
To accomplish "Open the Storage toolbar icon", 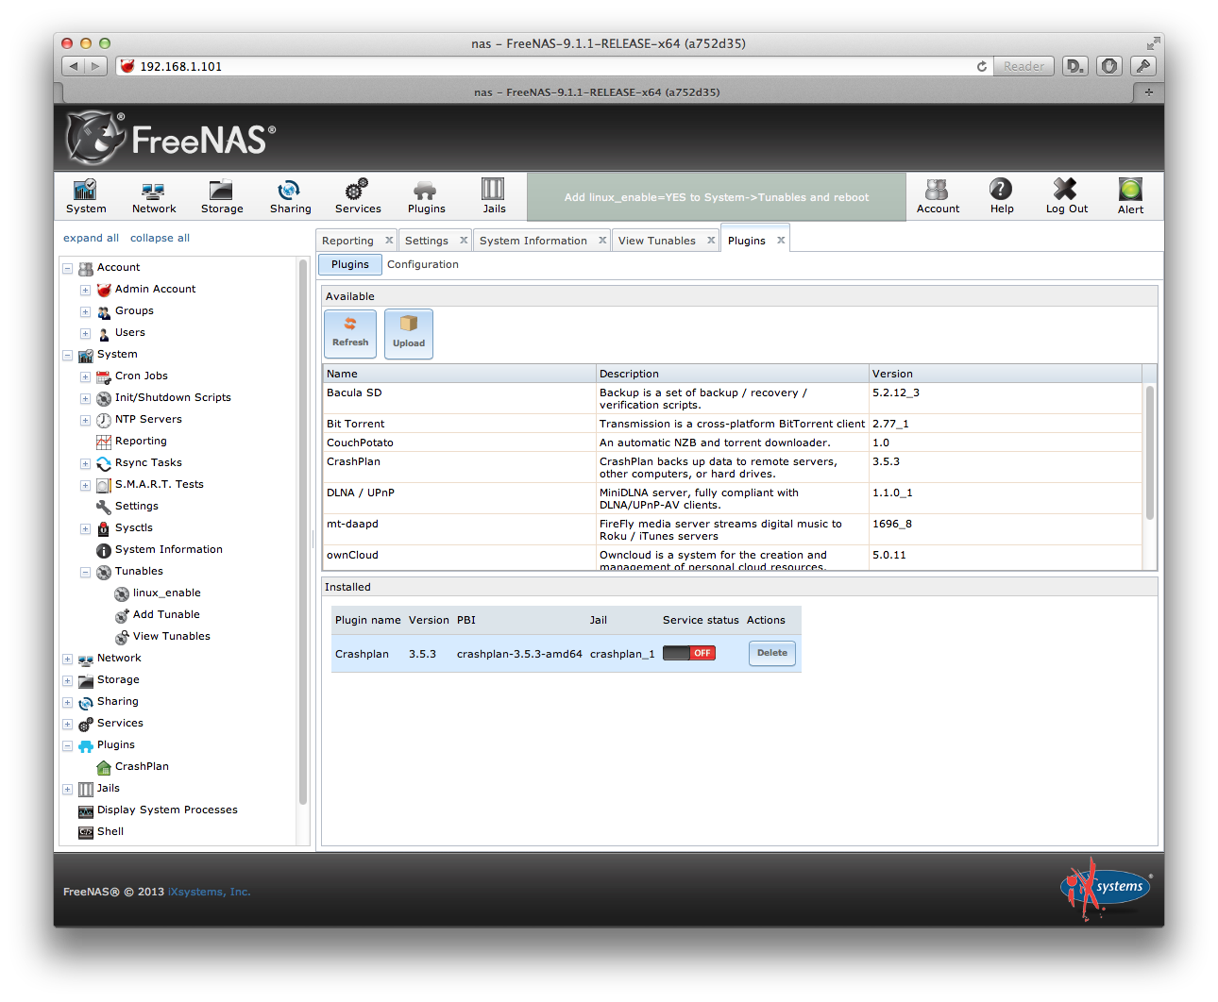I will click(x=222, y=196).
